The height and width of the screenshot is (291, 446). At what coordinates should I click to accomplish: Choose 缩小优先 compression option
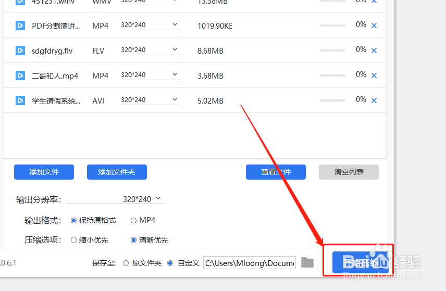pos(90,240)
